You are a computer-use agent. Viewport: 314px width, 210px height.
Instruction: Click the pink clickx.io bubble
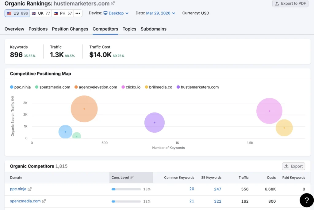269,111
